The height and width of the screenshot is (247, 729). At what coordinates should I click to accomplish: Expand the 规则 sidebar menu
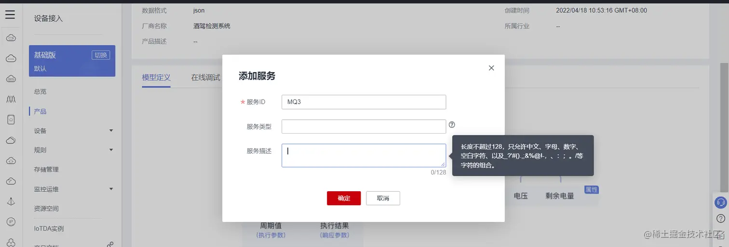[x=111, y=150]
